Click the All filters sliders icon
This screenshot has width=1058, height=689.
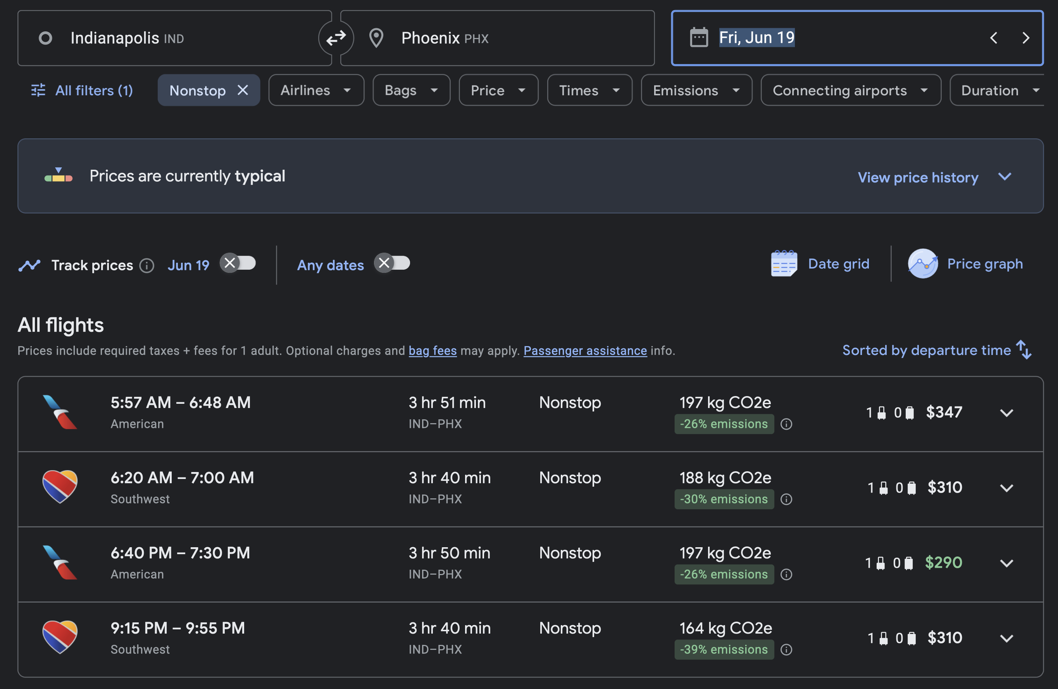38,90
